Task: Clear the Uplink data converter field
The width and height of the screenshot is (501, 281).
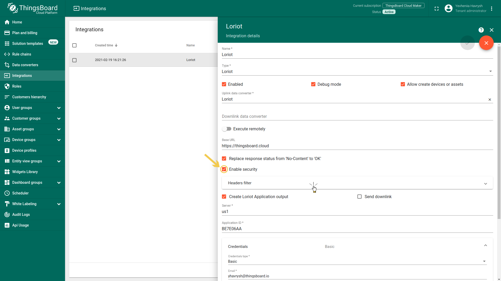Action: click(x=490, y=100)
